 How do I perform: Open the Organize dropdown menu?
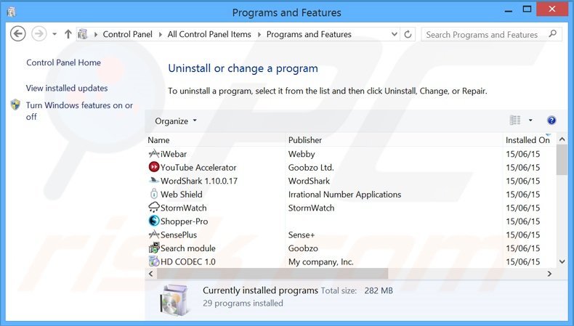[x=176, y=121]
